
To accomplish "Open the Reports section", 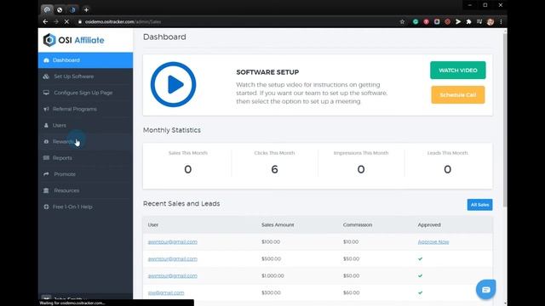I will point(85,158).
